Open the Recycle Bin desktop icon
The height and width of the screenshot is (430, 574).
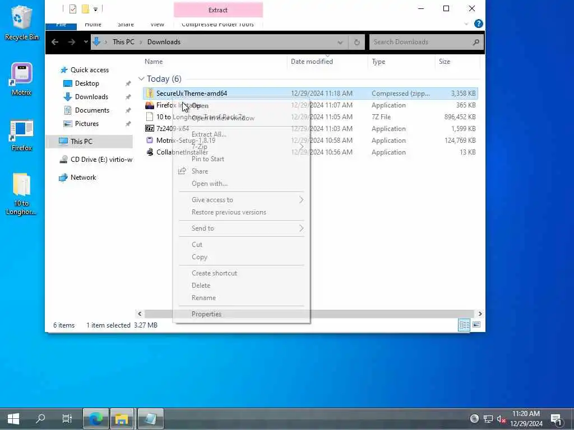[x=22, y=22]
